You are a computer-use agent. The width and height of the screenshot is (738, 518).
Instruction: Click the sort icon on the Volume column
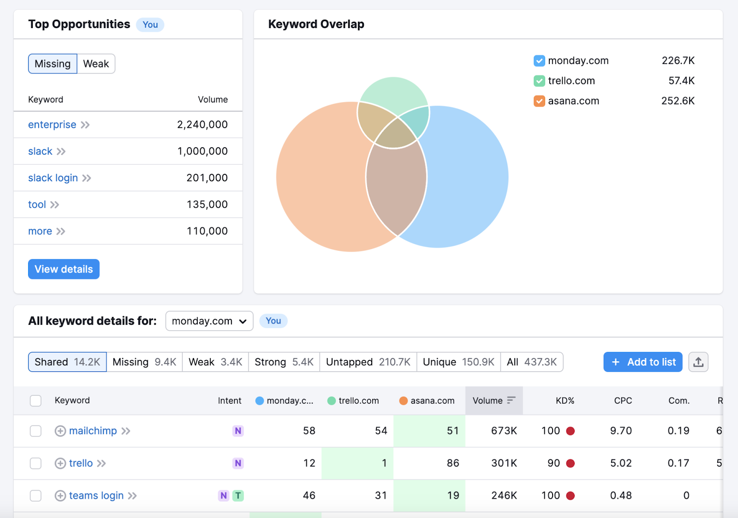[x=512, y=400]
